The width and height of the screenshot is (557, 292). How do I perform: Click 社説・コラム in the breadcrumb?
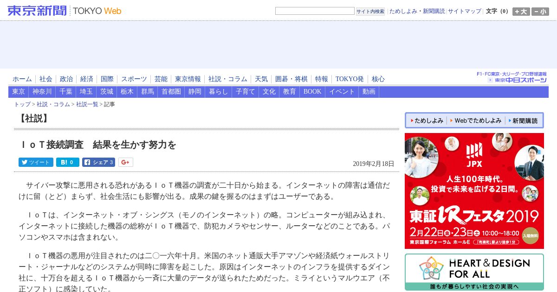tap(53, 104)
